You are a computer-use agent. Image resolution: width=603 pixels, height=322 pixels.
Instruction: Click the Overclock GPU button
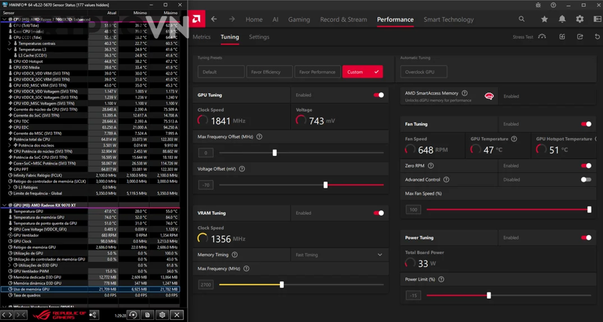coord(423,72)
